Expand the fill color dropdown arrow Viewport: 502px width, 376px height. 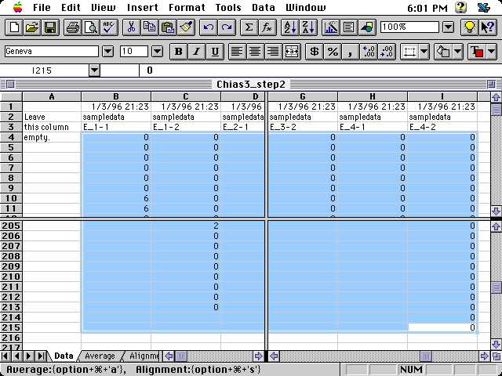tap(457, 52)
